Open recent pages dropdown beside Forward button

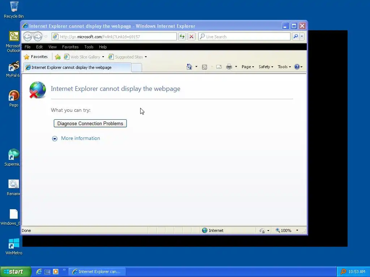46,36
